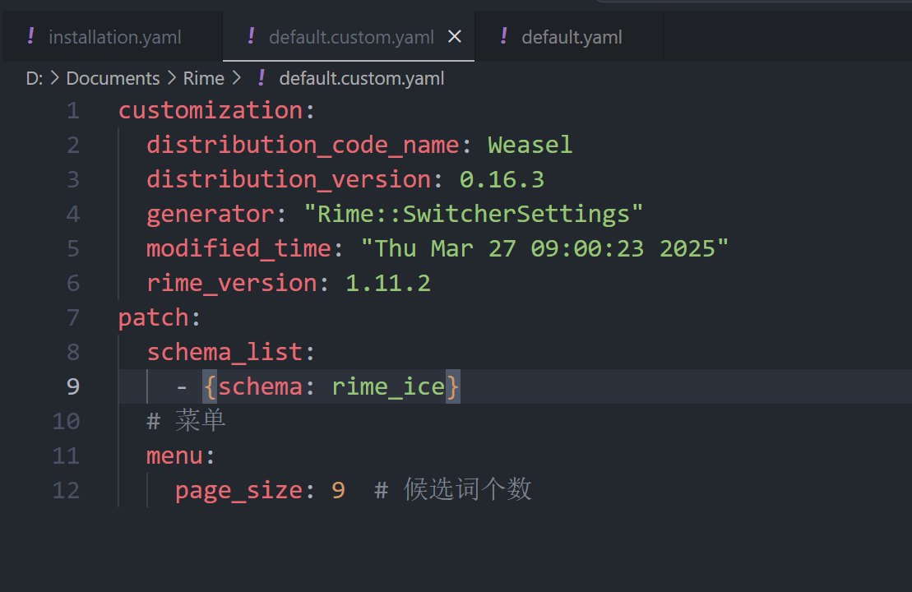Click line number 12 in gutter
912x592 pixels.
pyautogui.click(x=66, y=490)
